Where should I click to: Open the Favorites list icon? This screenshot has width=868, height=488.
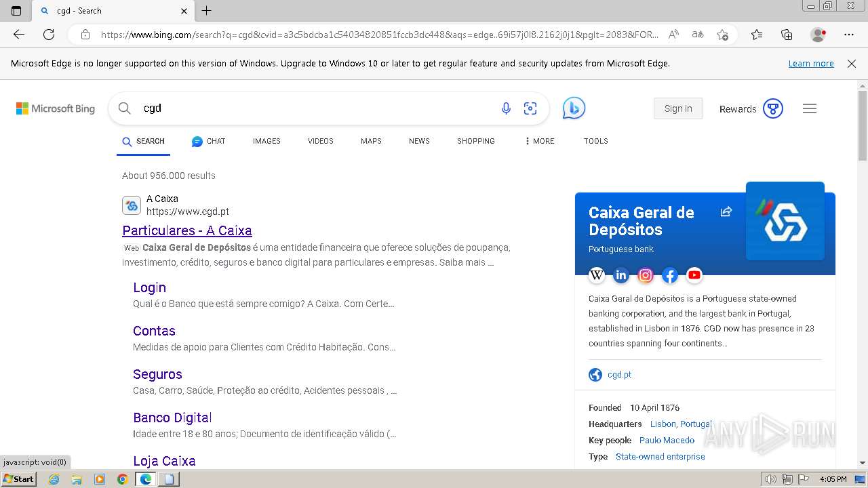[x=757, y=35]
